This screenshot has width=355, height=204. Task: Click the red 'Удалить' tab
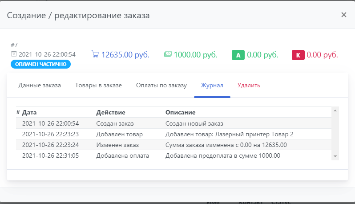(x=249, y=85)
